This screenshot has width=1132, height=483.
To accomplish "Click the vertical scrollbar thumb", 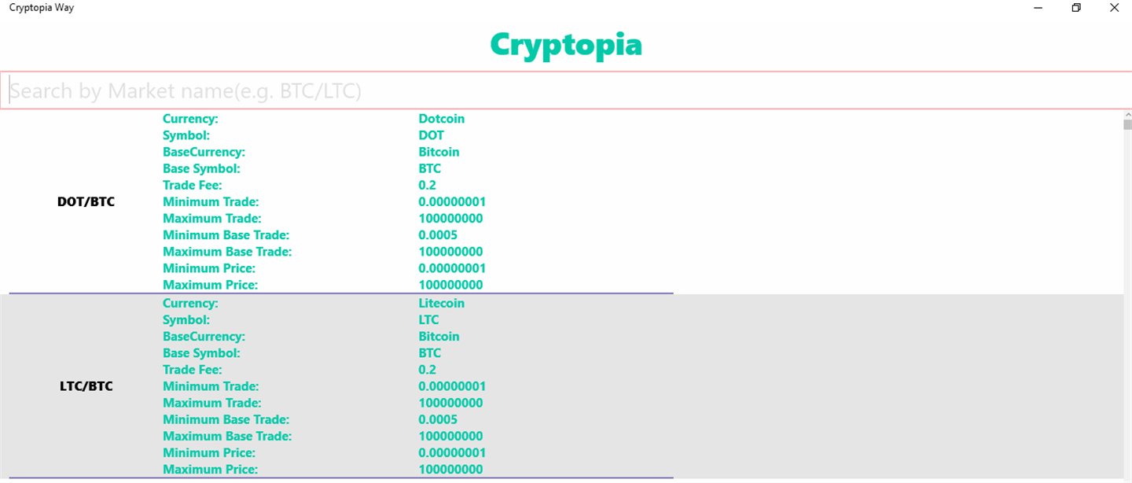I will (x=1127, y=124).
